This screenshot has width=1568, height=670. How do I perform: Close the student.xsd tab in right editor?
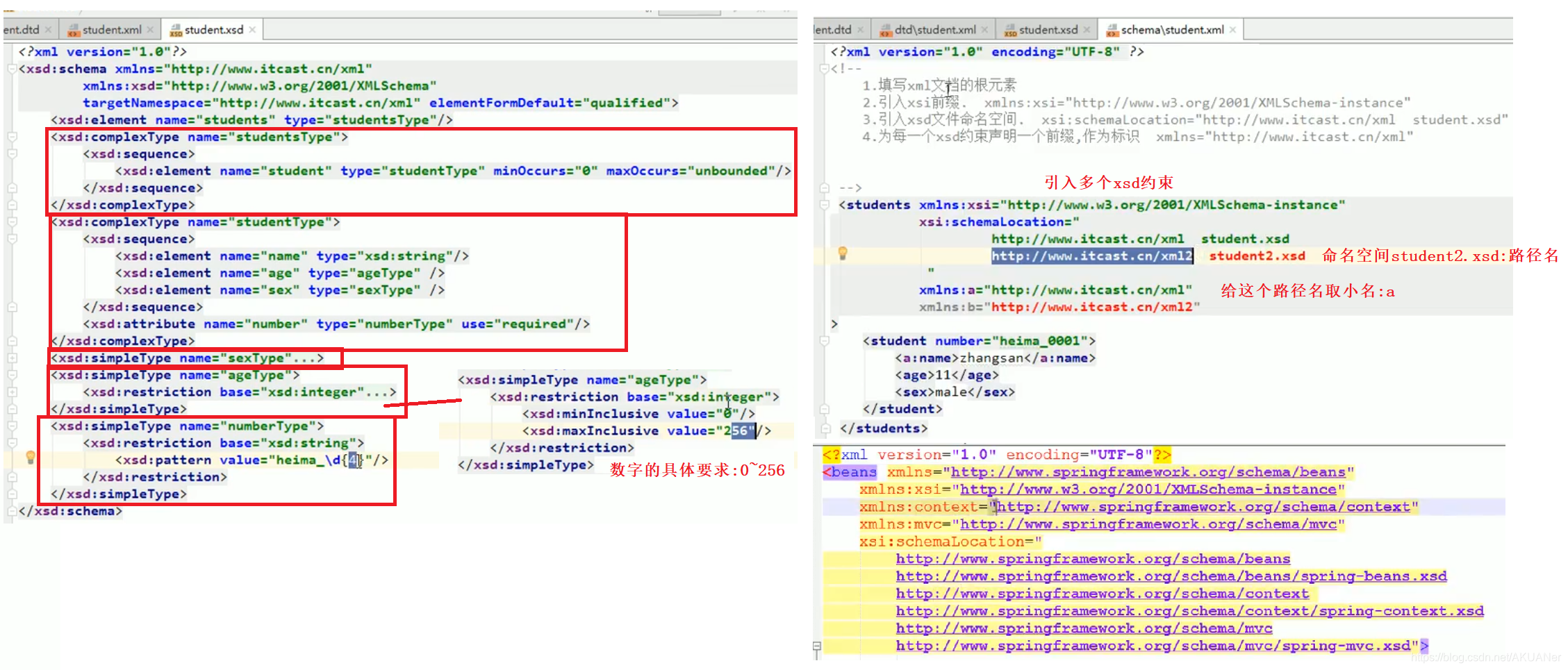click(x=1087, y=30)
